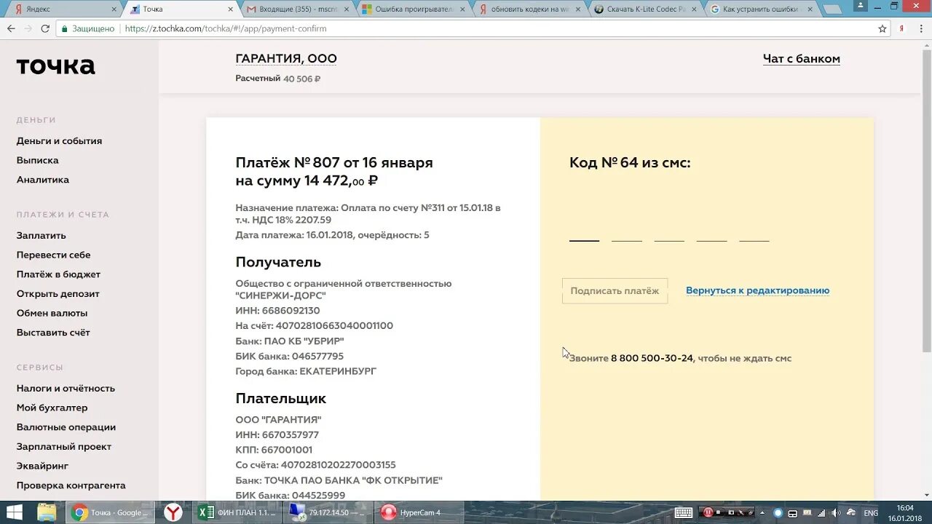Viewport: 932px width, 524px height.
Task: Select Открыть депозит
Action: [x=58, y=294]
